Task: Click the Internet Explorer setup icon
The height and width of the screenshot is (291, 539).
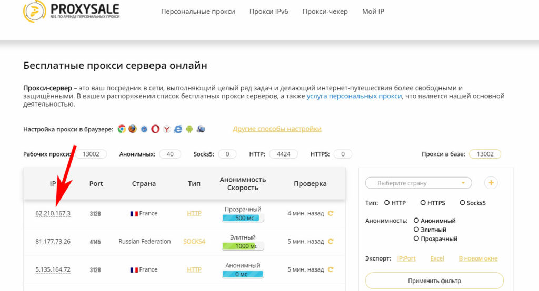Action: click(x=178, y=129)
